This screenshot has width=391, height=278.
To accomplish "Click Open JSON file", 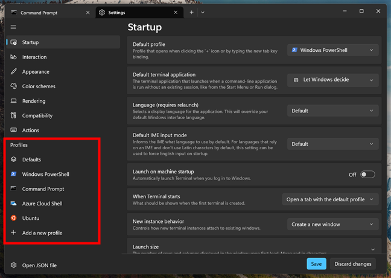I will 63,265.
